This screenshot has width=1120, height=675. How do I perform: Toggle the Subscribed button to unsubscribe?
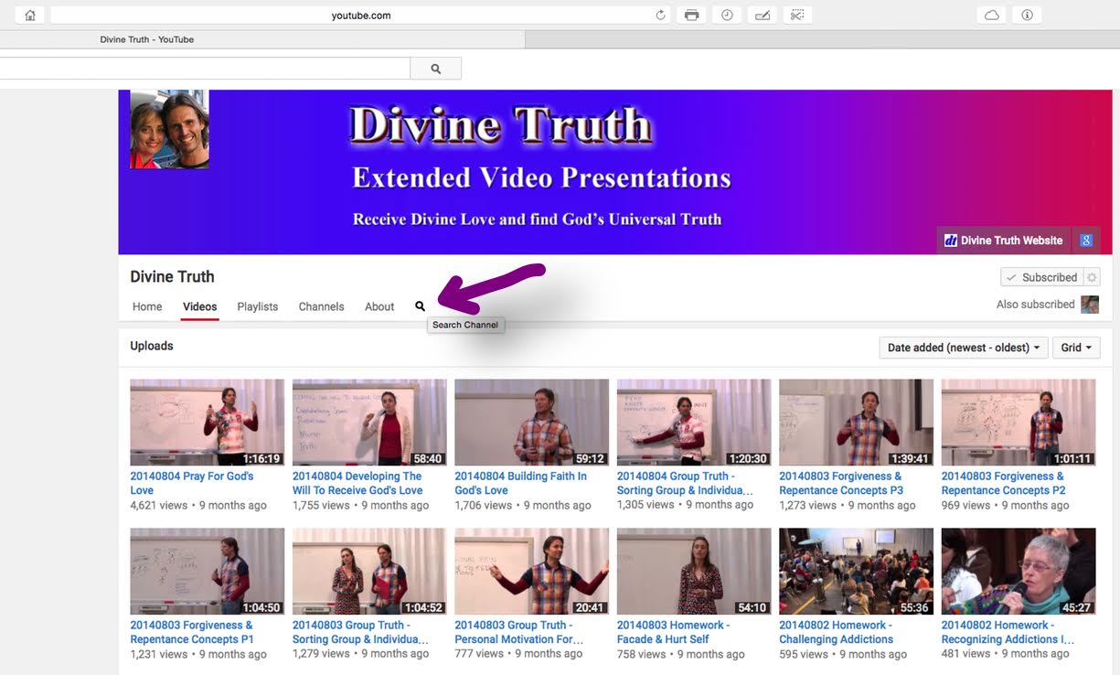tap(1042, 276)
